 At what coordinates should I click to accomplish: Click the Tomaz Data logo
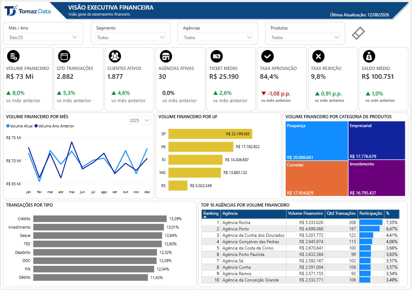coord(28,11)
